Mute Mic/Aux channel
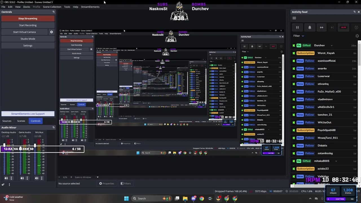The image size is (361, 203). click(37, 178)
